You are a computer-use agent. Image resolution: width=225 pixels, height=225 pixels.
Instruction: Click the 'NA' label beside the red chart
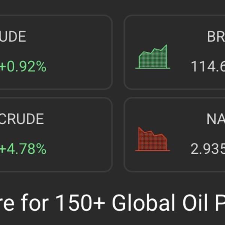[216, 119]
